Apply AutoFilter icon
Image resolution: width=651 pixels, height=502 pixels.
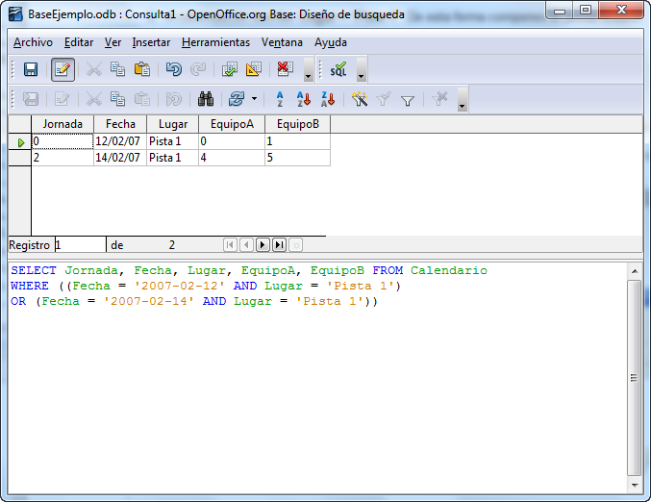(x=360, y=99)
